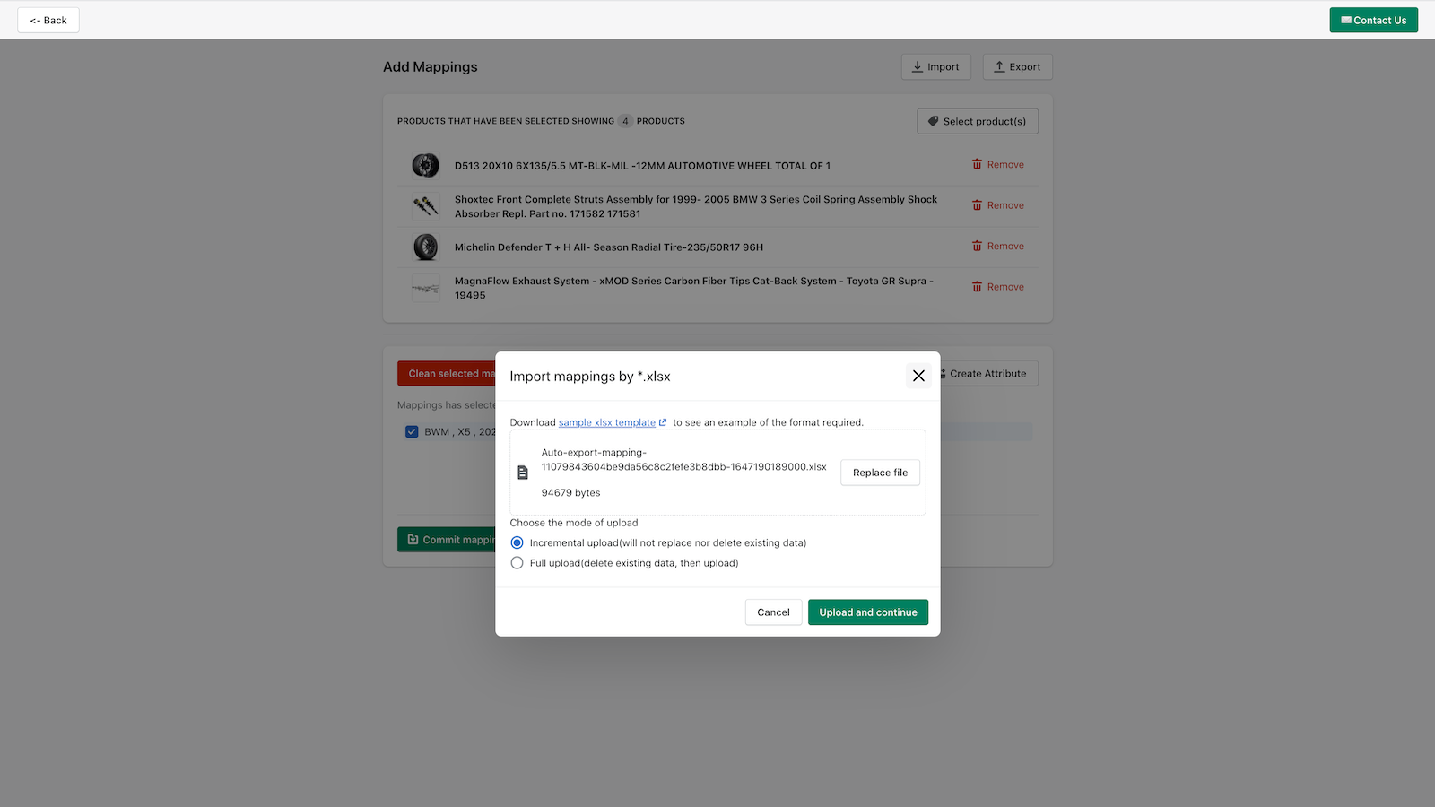Click the document icon beside the Auto-export-mapping file
Screen dimensions: 1435x807
pyautogui.click(x=524, y=472)
